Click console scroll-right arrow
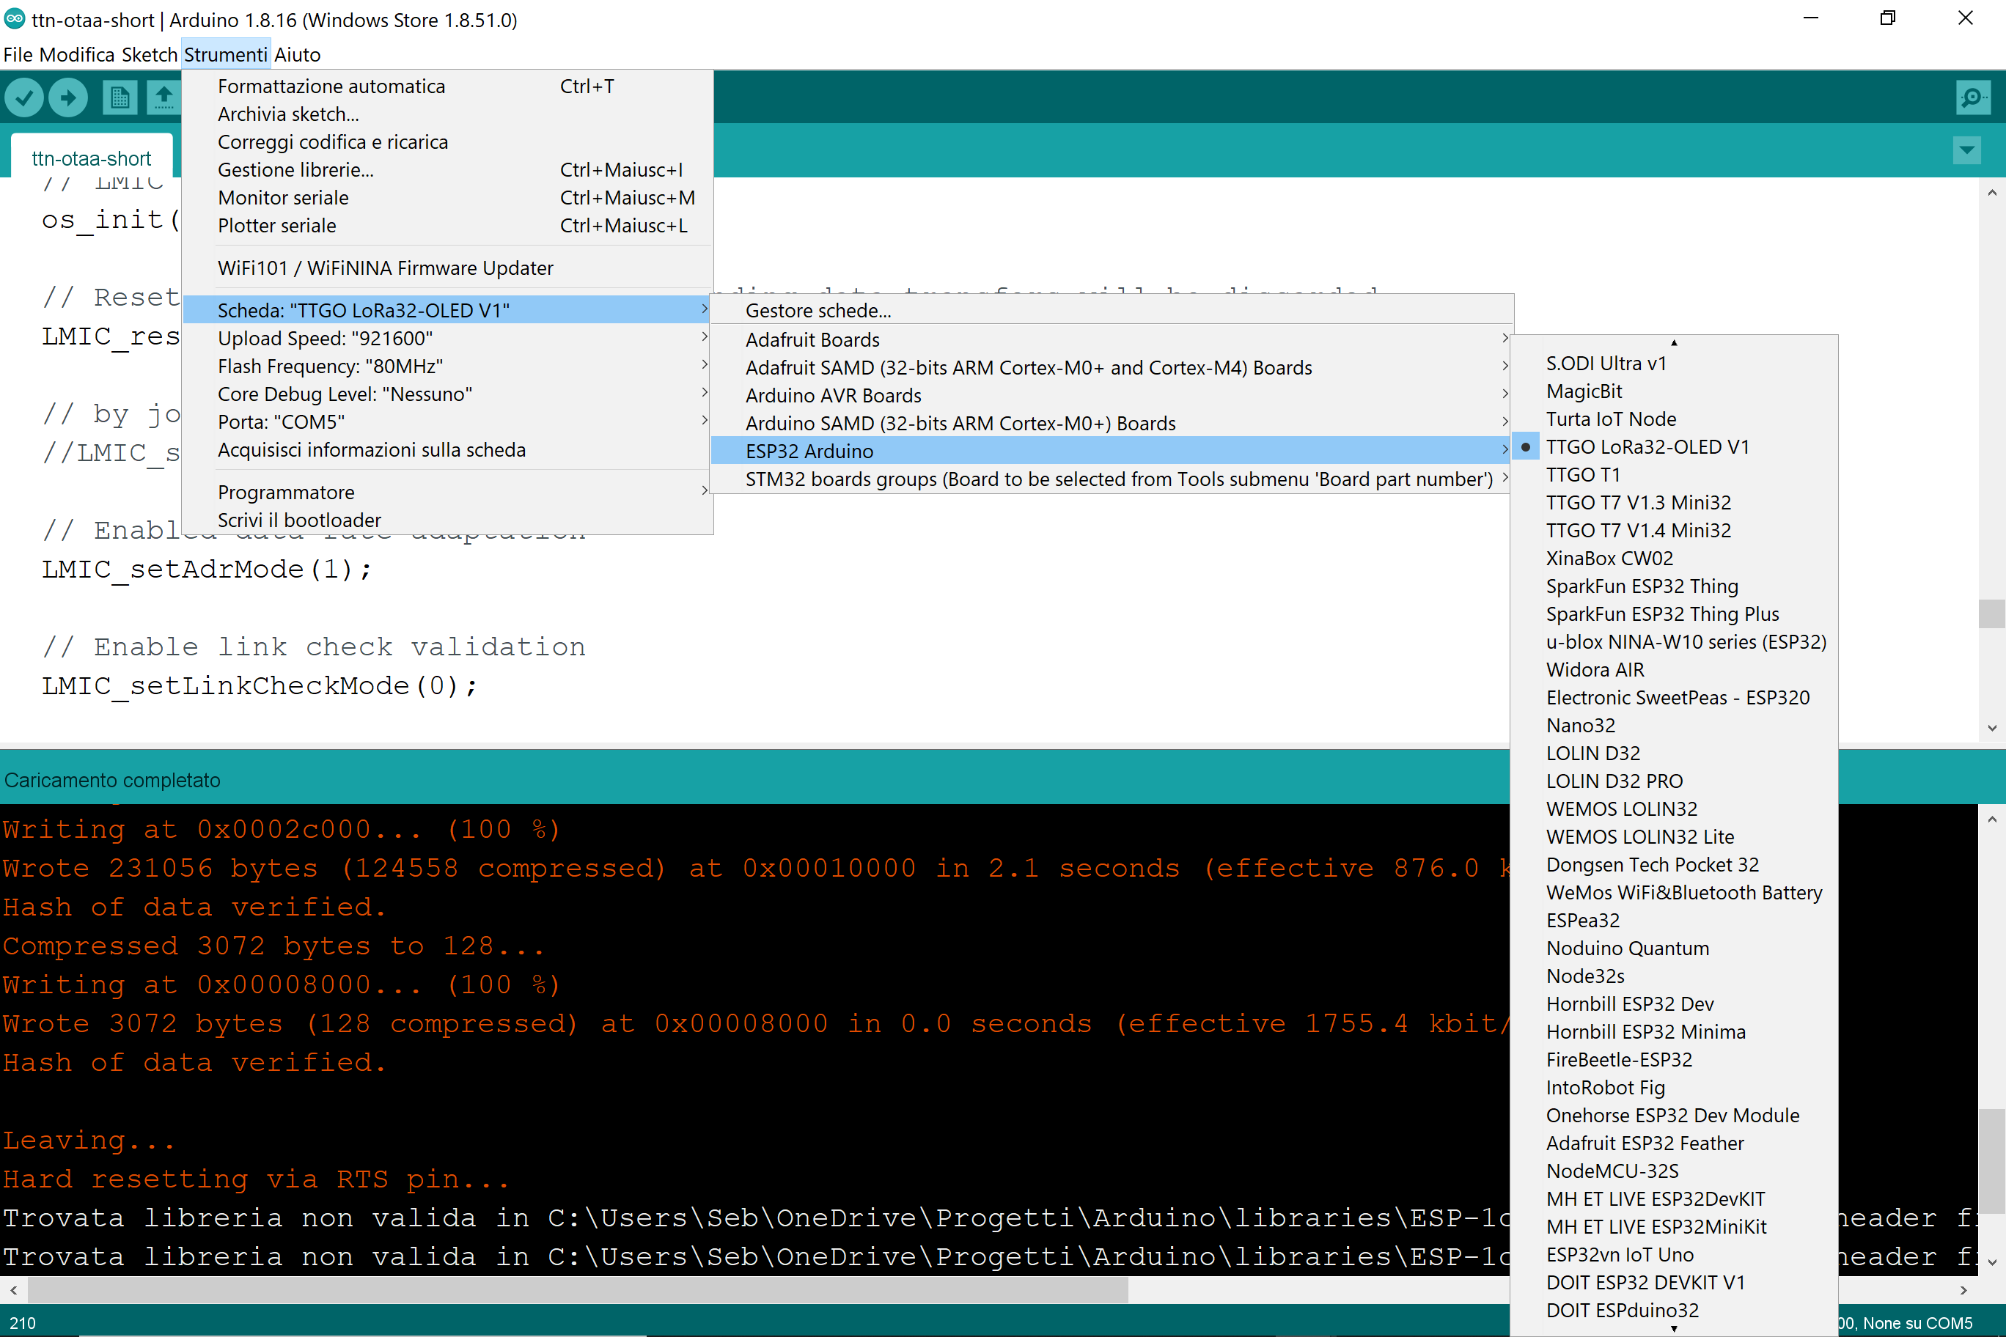The height and width of the screenshot is (1337, 2006). tap(1964, 1290)
